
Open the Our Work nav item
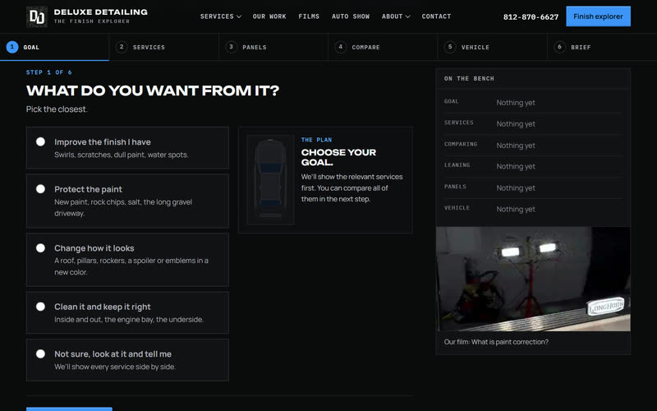click(x=269, y=16)
